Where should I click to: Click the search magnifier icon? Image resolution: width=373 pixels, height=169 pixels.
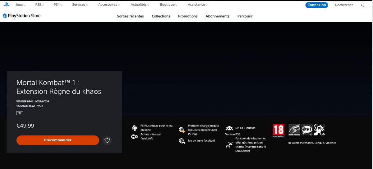[x=362, y=5]
